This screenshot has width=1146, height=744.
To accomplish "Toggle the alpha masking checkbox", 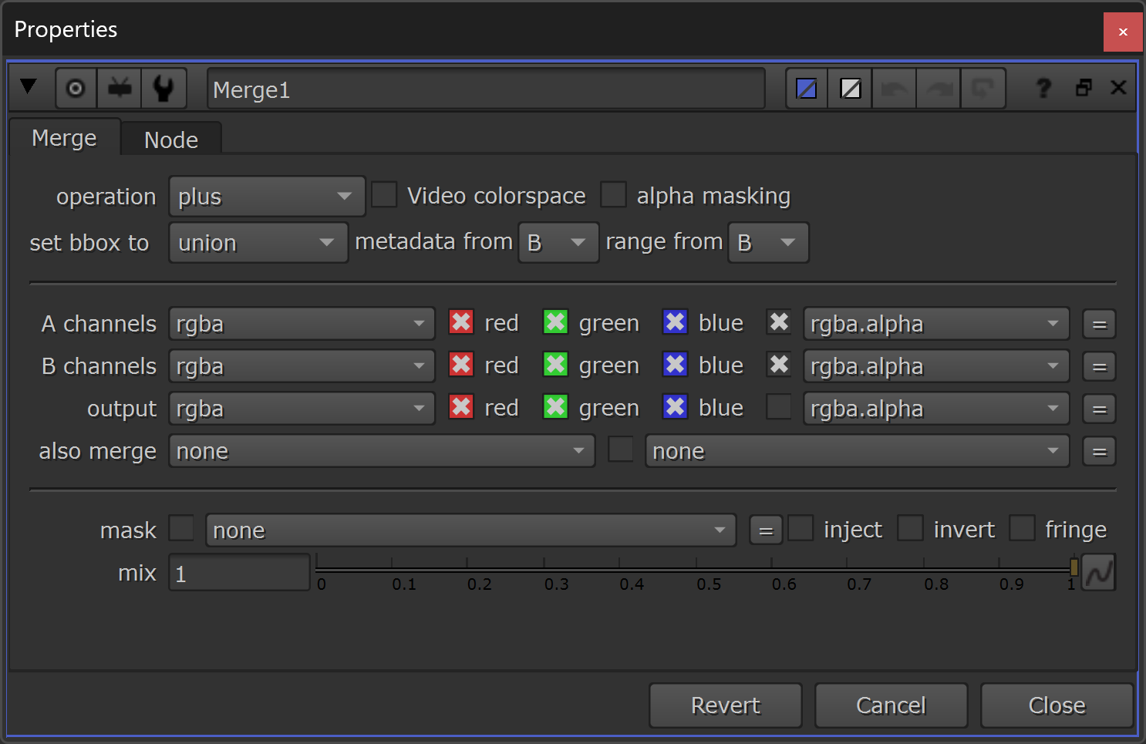I will pos(613,195).
